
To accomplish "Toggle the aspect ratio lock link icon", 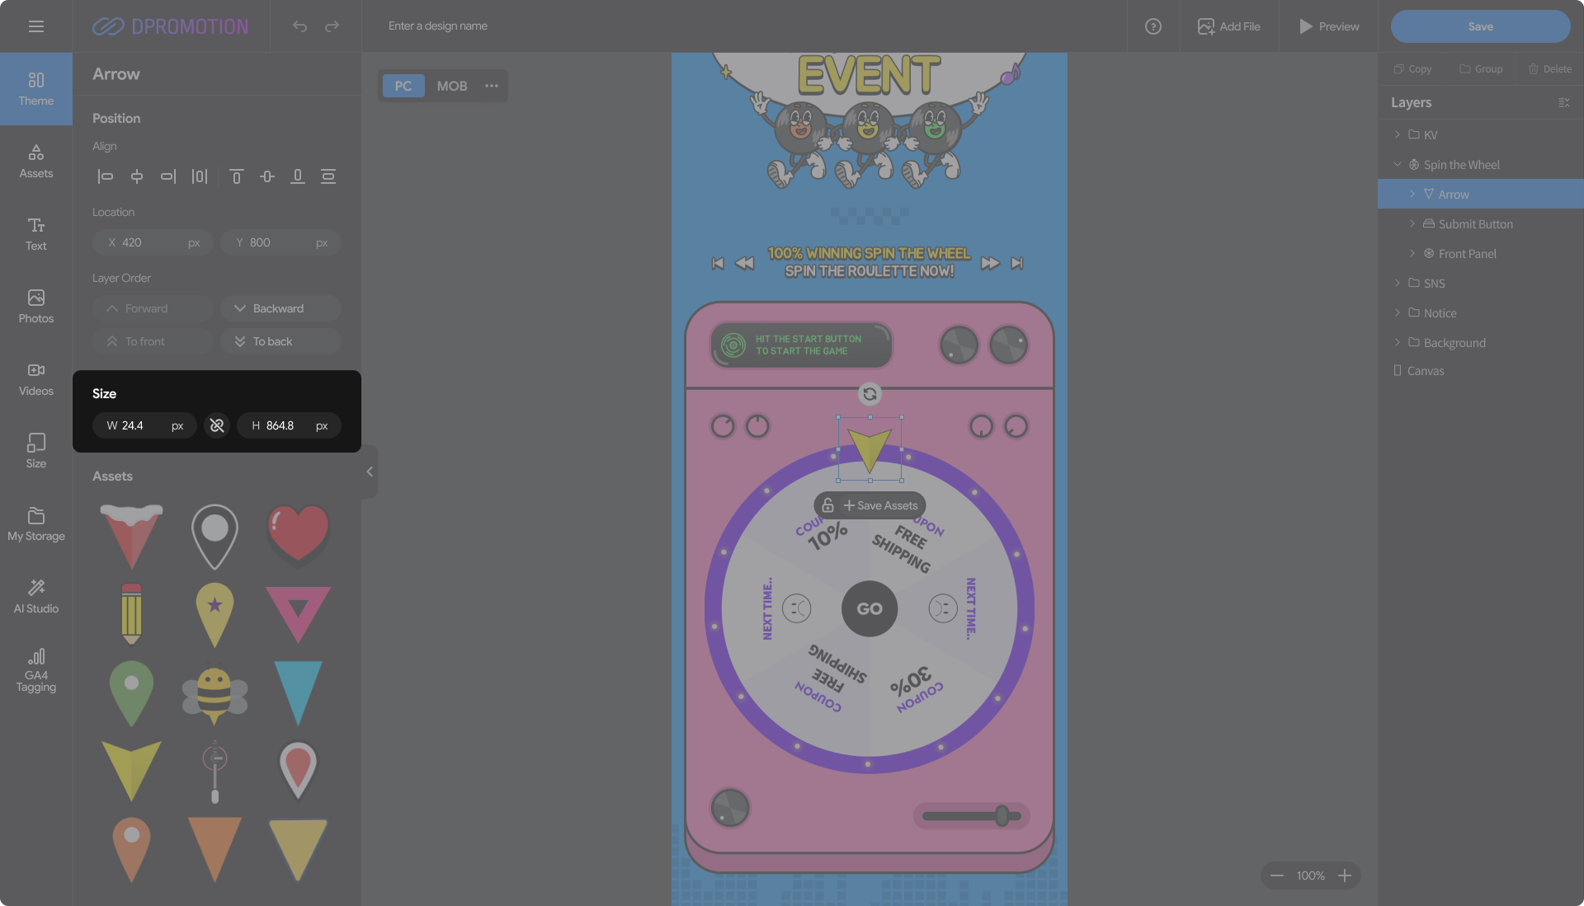I will click(x=217, y=425).
